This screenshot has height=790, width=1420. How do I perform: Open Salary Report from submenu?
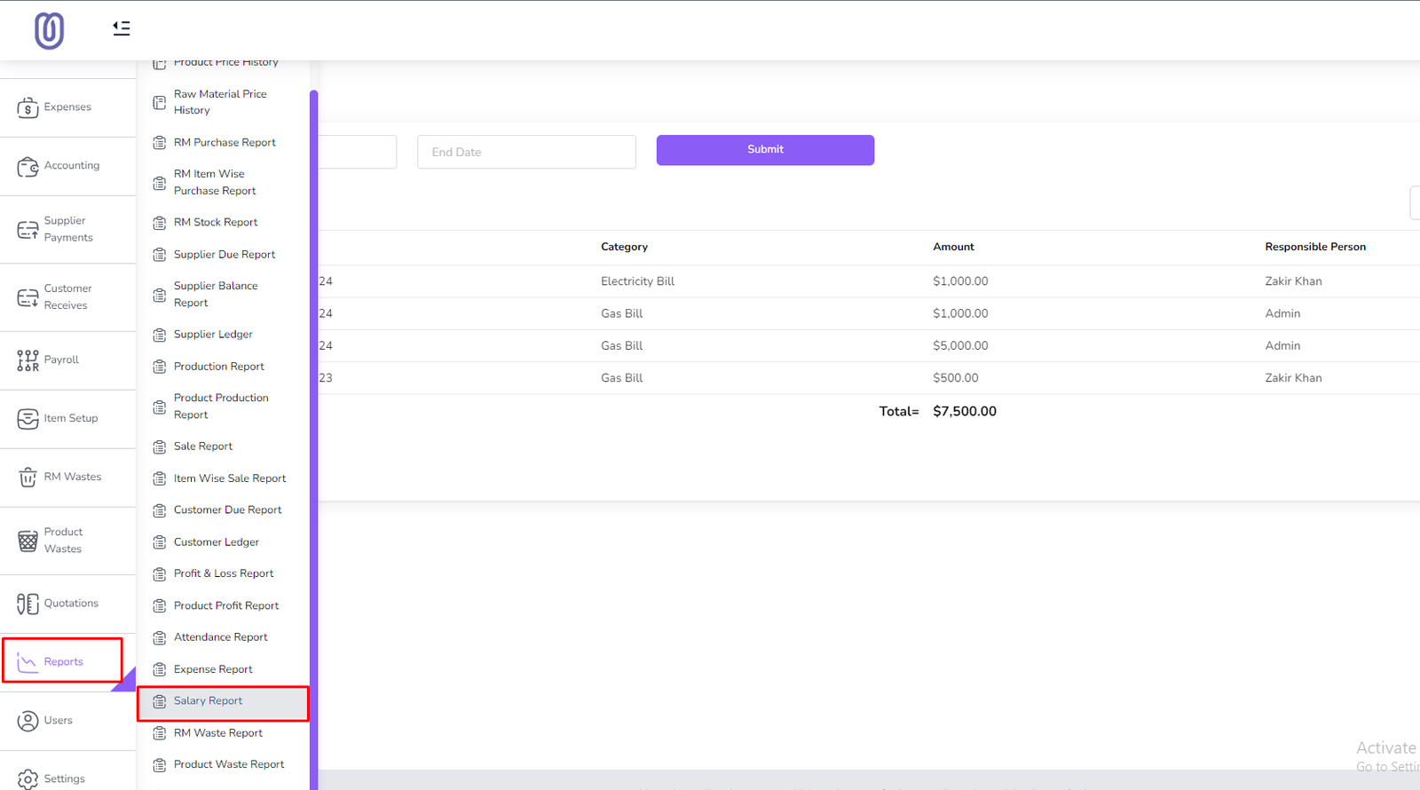coord(208,701)
